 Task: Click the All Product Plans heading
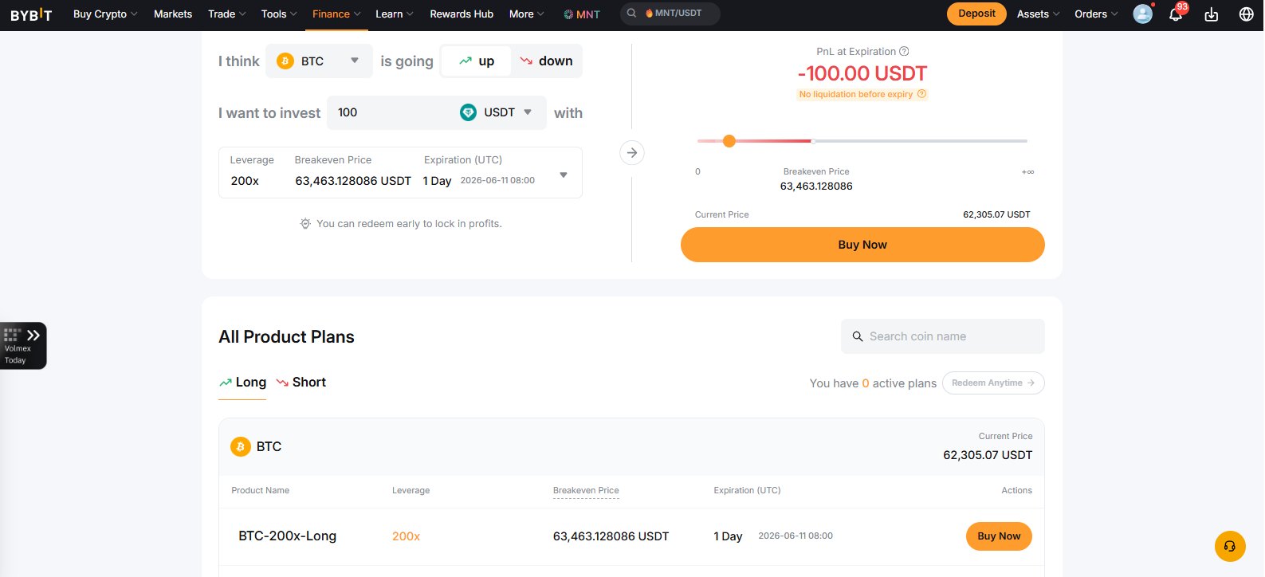click(286, 337)
